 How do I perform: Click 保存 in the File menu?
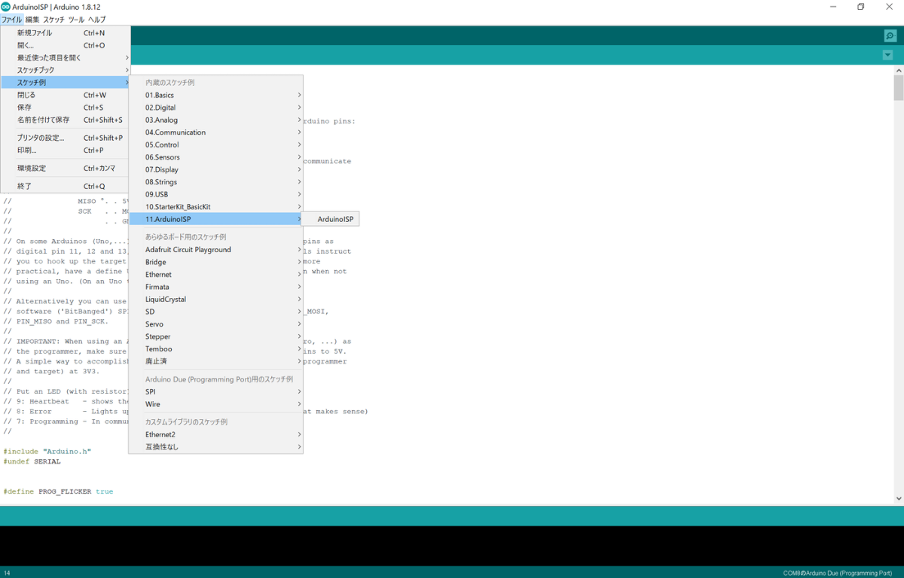pos(66,108)
